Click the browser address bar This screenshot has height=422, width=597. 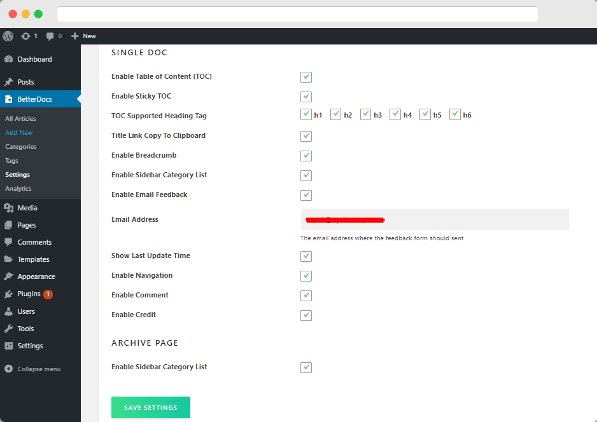click(x=297, y=14)
